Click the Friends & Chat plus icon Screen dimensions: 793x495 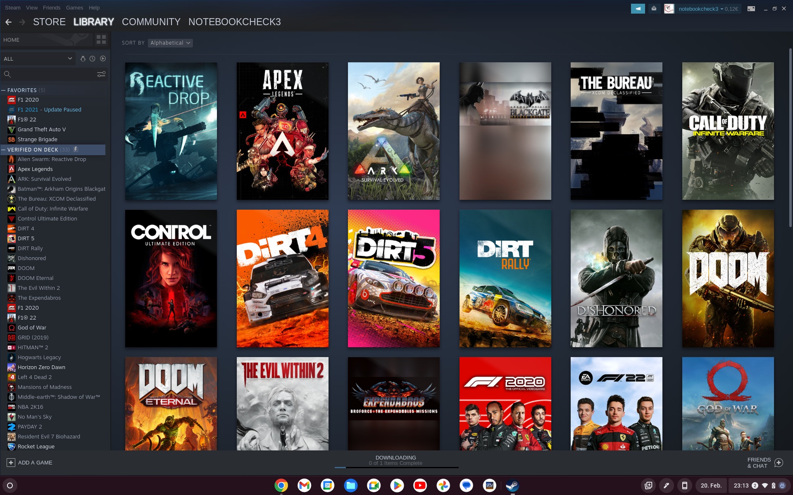[x=779, y=462]
